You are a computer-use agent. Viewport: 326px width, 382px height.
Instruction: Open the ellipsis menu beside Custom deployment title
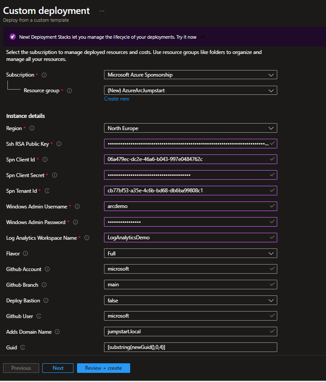pyautogui.click(x=102, y=11)
